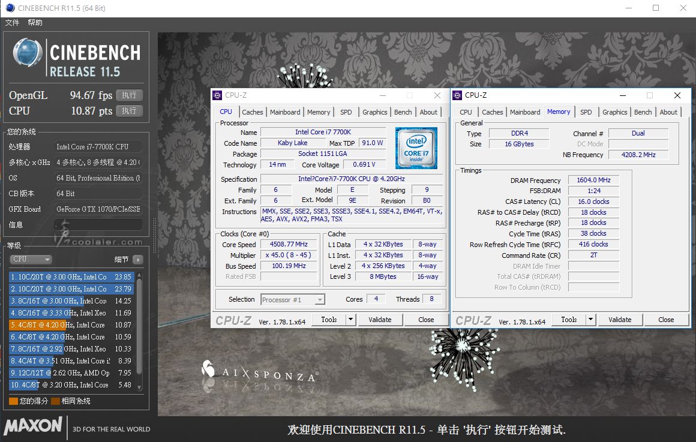
Task: Select ranking row 6 scoring 10.59
Action: [71, 337]
